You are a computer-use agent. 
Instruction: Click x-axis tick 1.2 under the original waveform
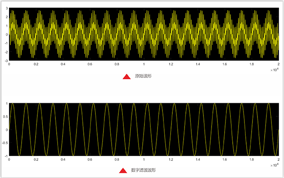click(x=171, y=64)
